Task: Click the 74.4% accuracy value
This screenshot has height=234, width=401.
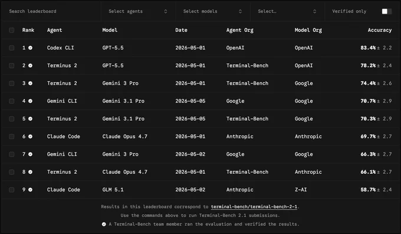Action: (x=368, y=83)
